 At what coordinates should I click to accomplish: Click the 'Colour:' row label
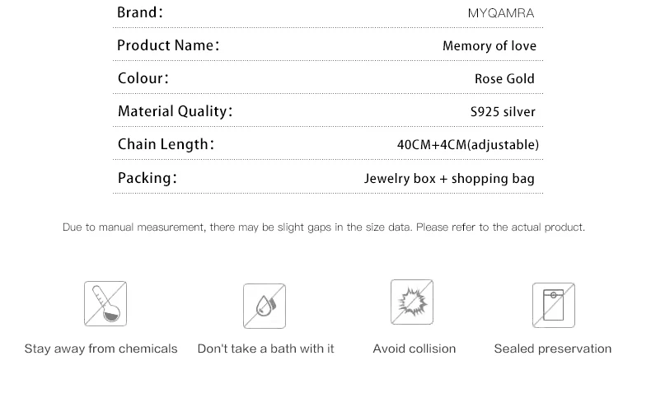coord(143,78)
